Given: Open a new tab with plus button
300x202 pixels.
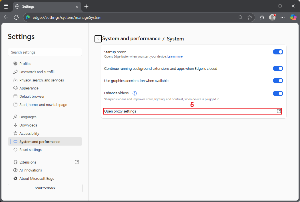Looking at the screenshot, I should point(86,7).
